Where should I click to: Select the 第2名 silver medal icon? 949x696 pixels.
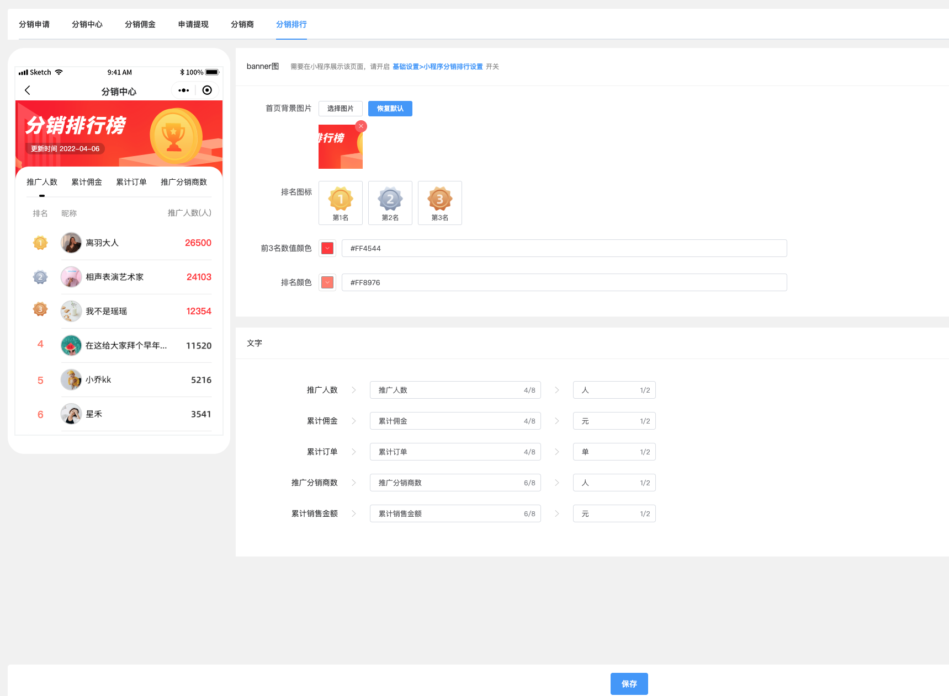click(x=390, y=203)
